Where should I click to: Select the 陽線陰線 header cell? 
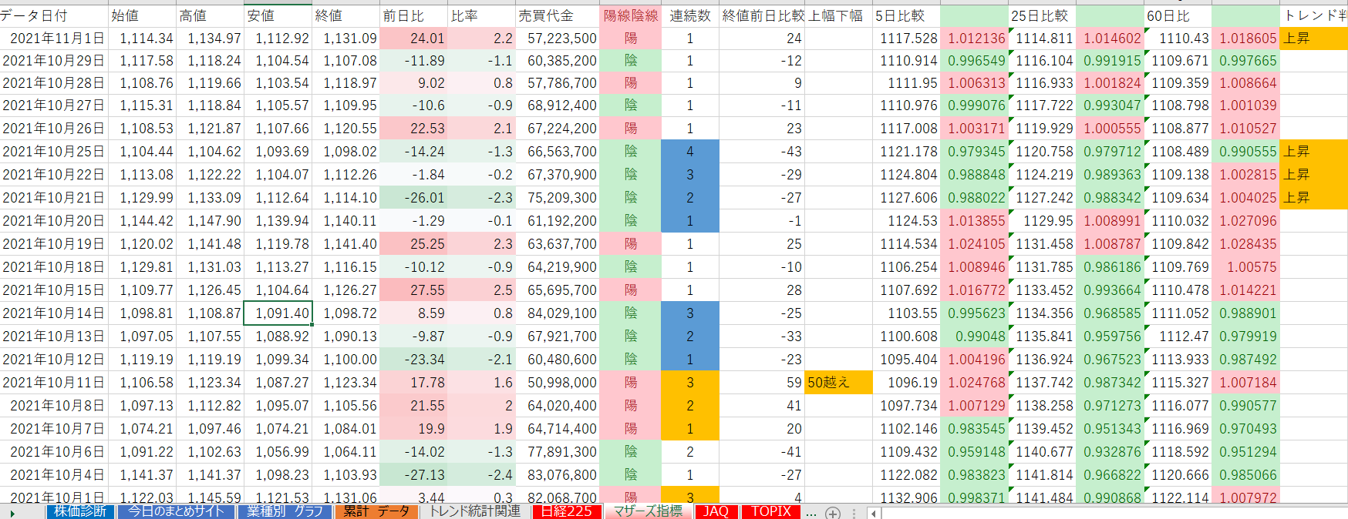630,15
